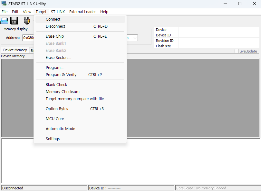This screenshot has height=191, width=261.
Task: Open the File menu
Action: pyautogui.click(x=5, y=12)
